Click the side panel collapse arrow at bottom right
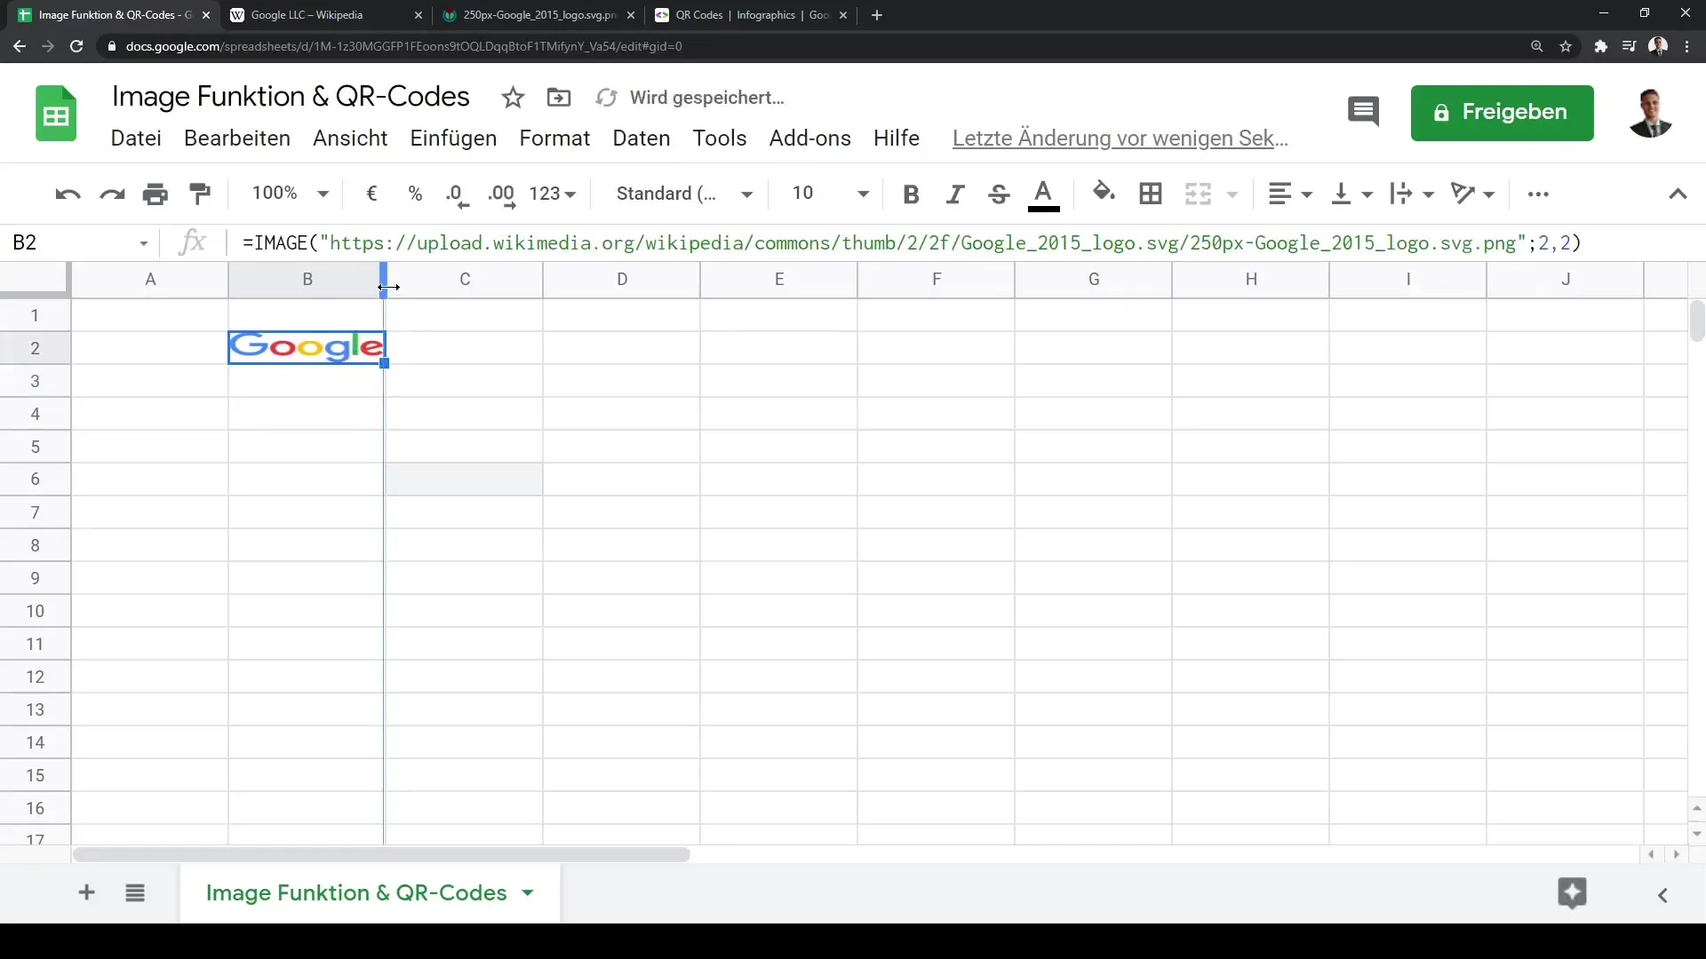1706x959 pixels. (1662, 895)
